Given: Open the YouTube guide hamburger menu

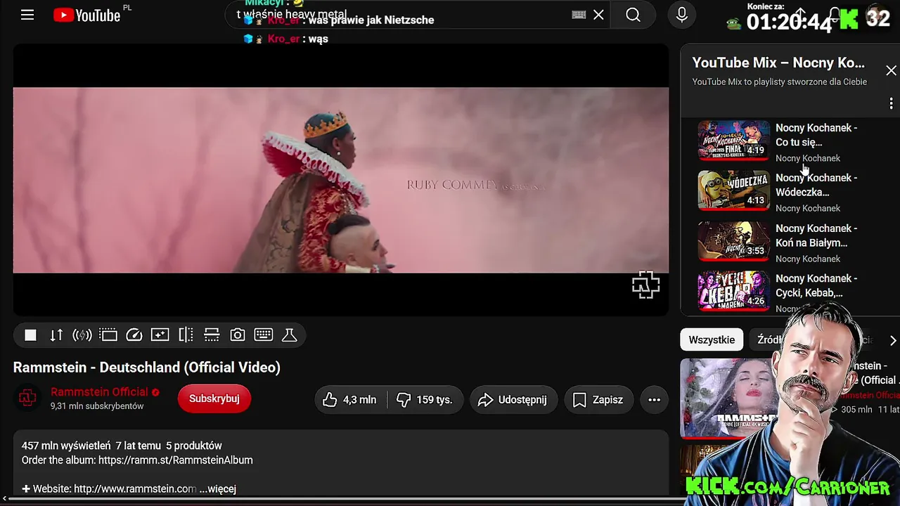Looking at the screenshot, I should coord(27,15).
